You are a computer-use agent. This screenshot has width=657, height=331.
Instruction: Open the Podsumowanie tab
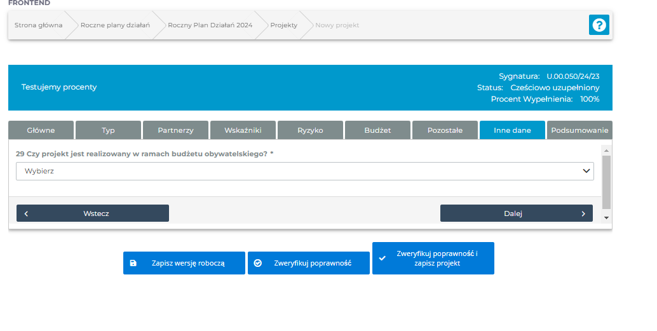tap(579, 130)
